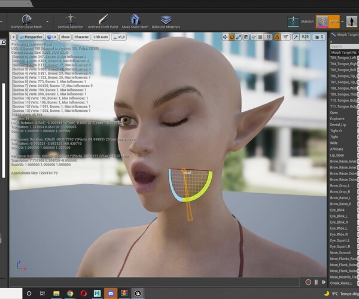Open the Perspective view menu
The height and width of the screenshot is (299, 359).
[31, 37]
